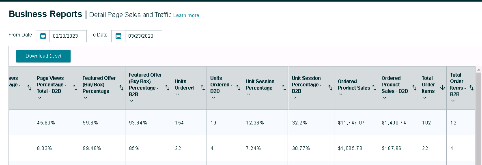Expand chevron under Unit Session Percentage header
The image size is (482, 165).
(248, 94)
